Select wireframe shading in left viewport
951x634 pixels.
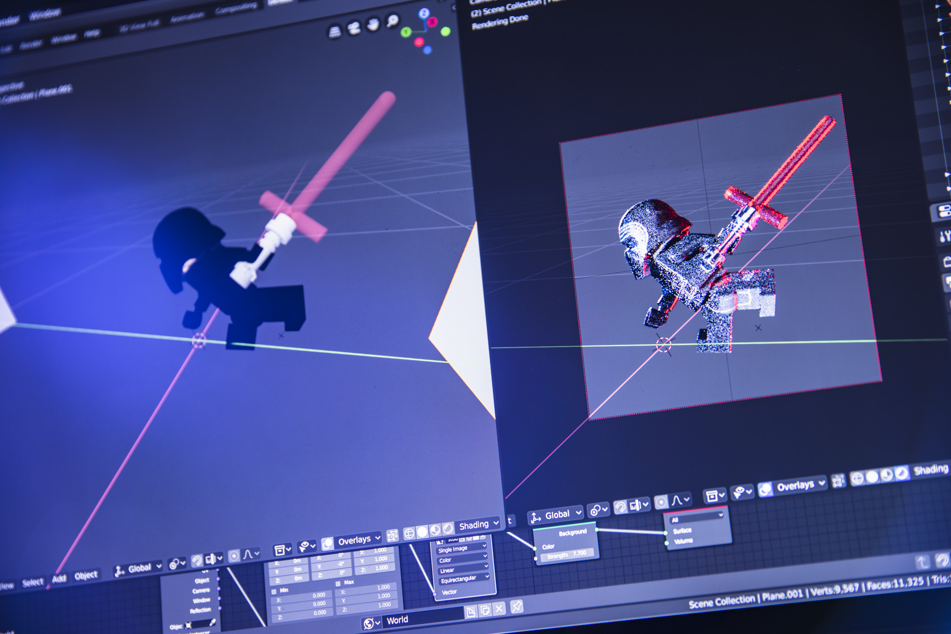409,533
